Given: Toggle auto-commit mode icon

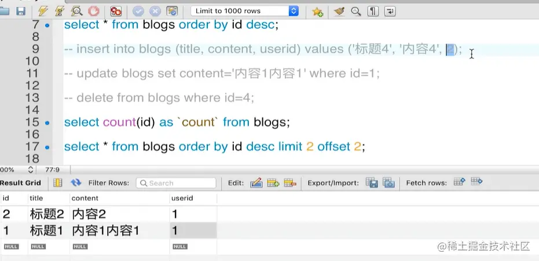Looking at the screenshot, I should click(172, 12).
